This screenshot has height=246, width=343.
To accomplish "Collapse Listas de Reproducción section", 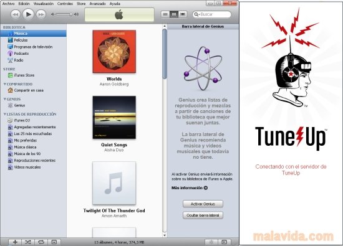I will (x=5, y=114).
